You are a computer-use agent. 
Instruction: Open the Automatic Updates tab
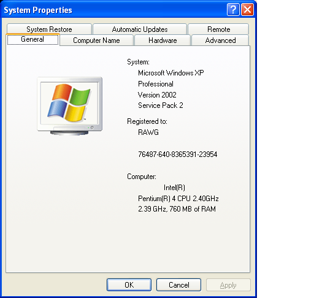(x=140, y=29)
